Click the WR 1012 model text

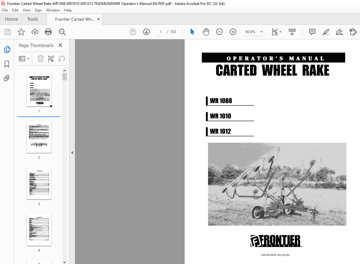(220, 131)
